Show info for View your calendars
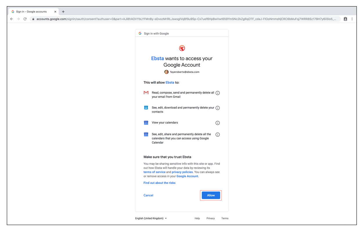Screen dimensions: 364x231 (x=217, y=123)
